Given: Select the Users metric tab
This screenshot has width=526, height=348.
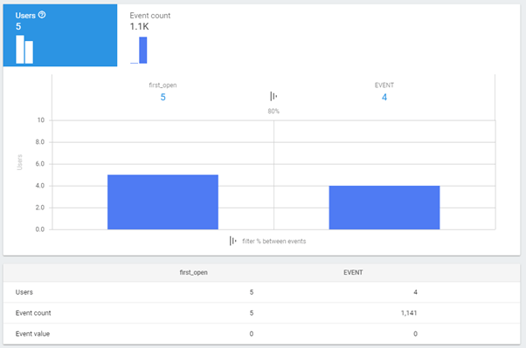Looking at the screenshot, I should (60, 35).
